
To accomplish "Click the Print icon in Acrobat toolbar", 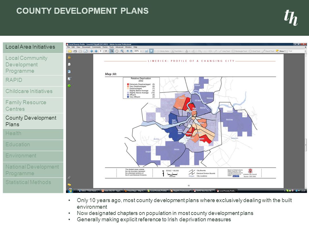I will (75, 51).
